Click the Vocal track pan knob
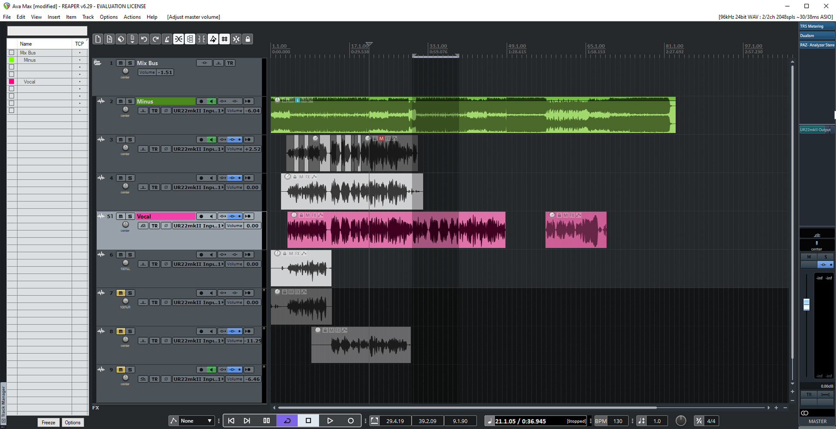The image size is (836, 429). pyautogui.click(x=125, y=225)
